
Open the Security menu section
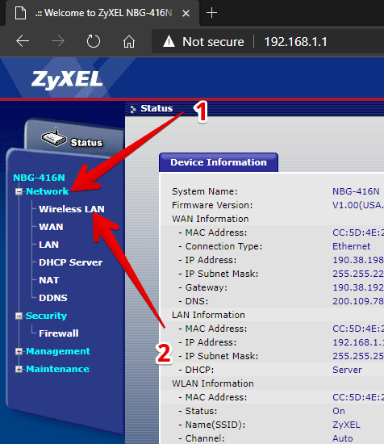pyautogui.click(x=46, y=316)
